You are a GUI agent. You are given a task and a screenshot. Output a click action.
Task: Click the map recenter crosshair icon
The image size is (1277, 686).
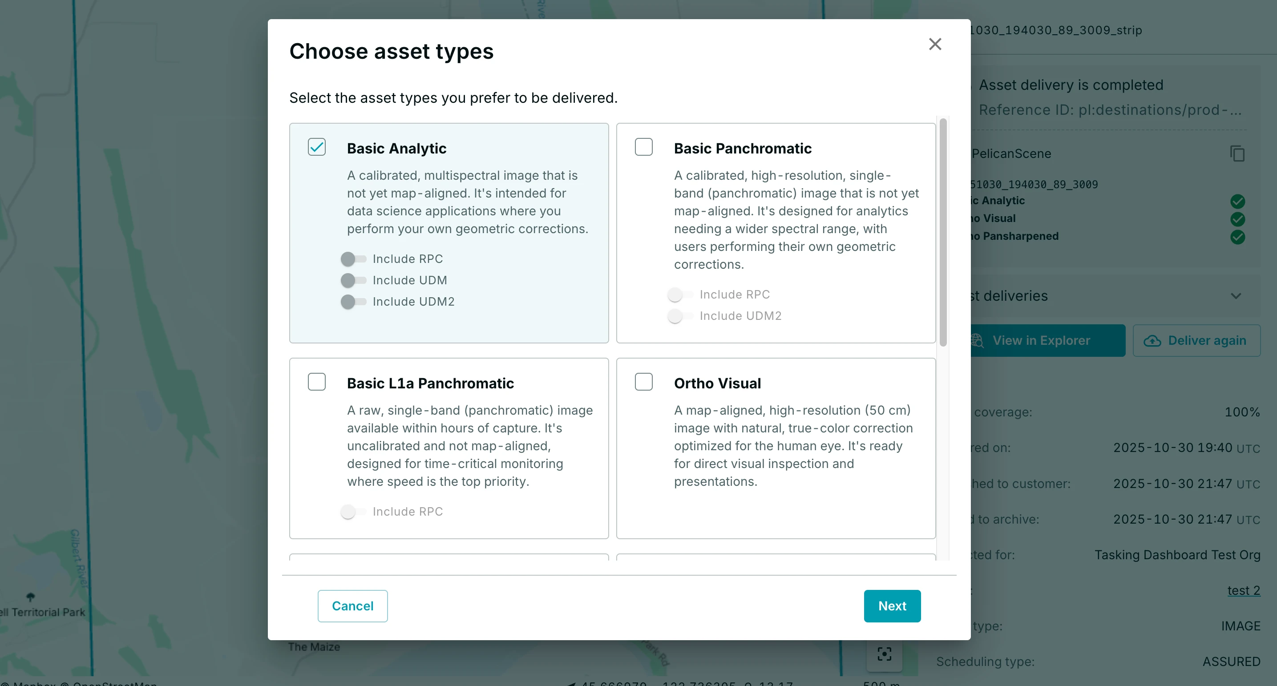click(885, 654)
